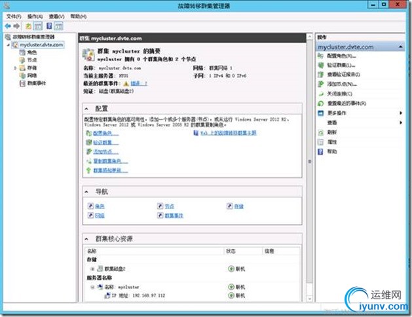Click the 名称 column header
The image size is (412, 317).
(x=155, y=251)
